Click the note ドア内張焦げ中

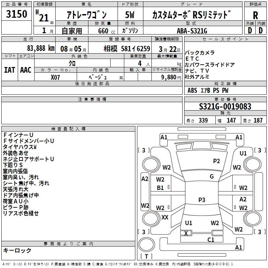tap(21, 195)
